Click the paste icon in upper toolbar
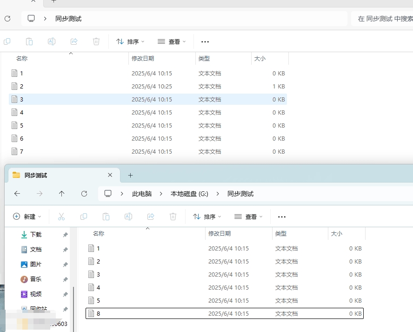 click(29, 41)
